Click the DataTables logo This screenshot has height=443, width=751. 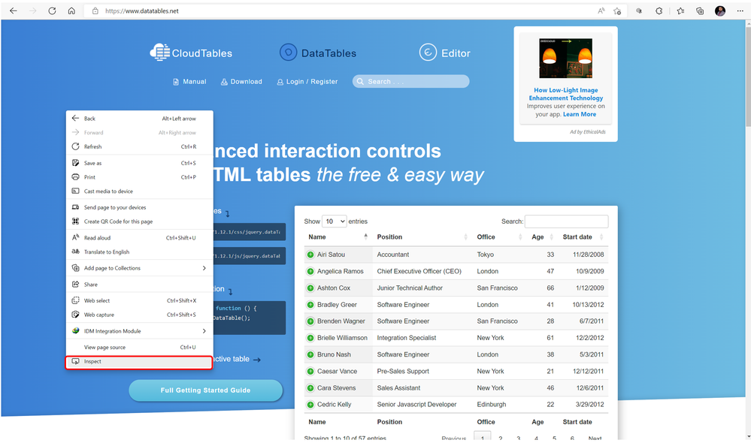(x=318, y=53)
